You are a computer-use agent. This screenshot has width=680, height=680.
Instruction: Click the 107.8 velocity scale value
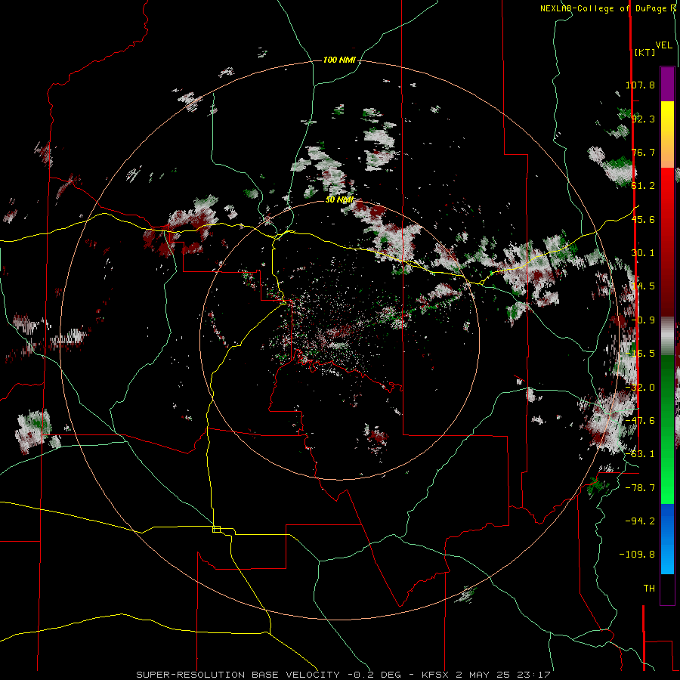click(x=640, y=85)
